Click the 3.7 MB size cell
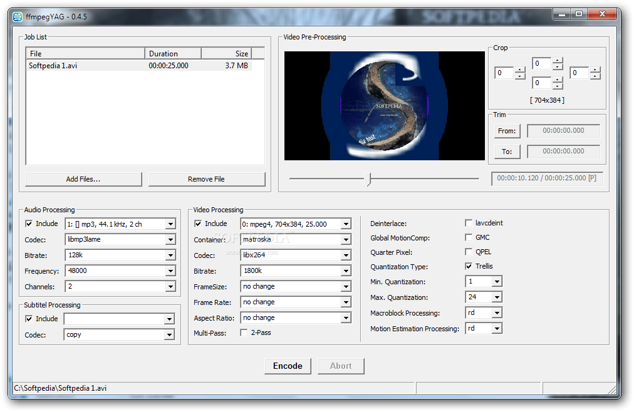 (237, 66)
